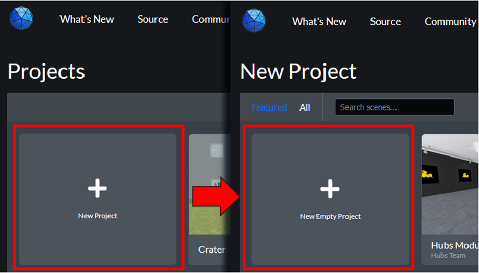The image size is (479, 273).
Task: Open the truncated Community link on Projects page
Action: 211,19
